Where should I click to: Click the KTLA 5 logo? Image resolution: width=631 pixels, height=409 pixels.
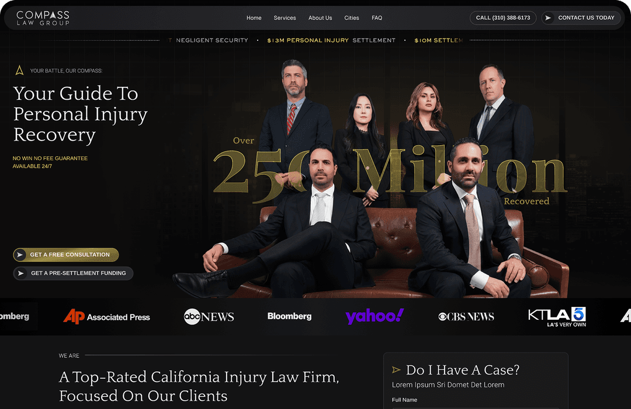coord(557,317)
